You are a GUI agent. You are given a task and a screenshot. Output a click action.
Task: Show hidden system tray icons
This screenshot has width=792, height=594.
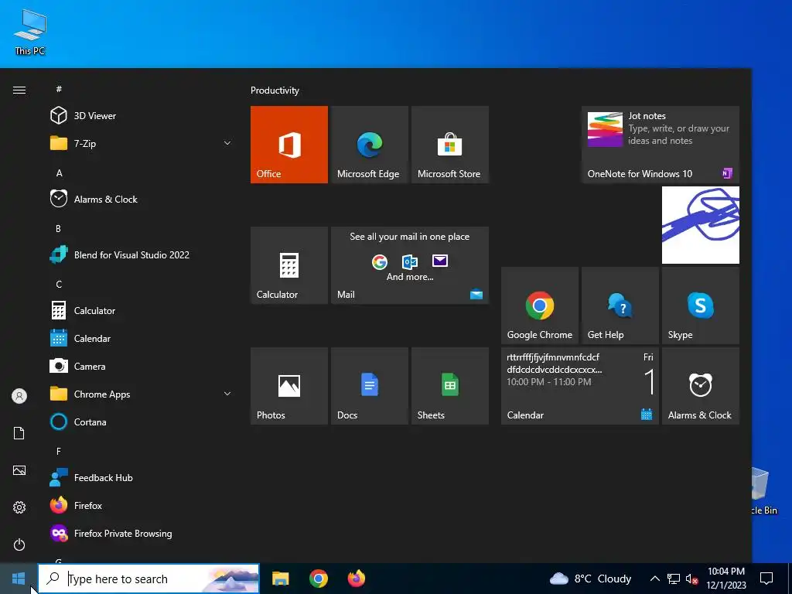click(x=654, y=579)
